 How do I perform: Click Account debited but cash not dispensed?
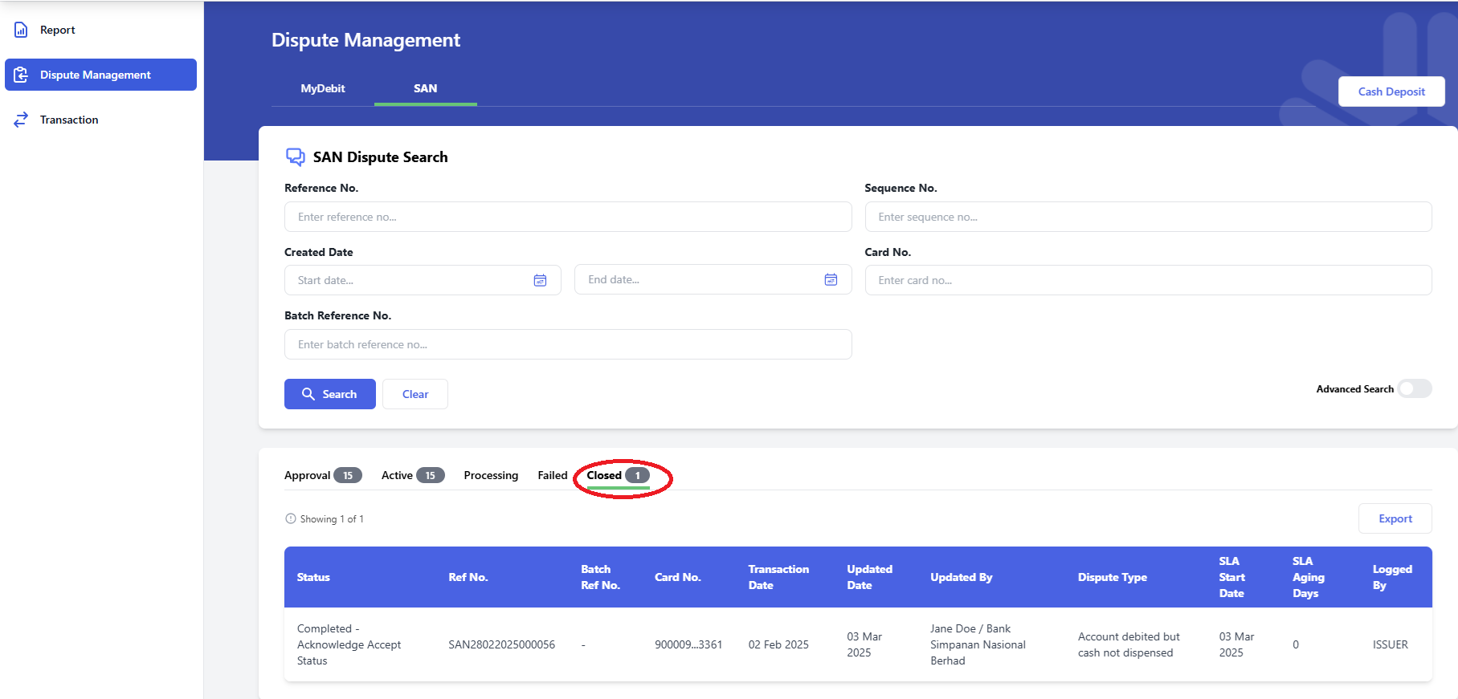pos(1129,644)
